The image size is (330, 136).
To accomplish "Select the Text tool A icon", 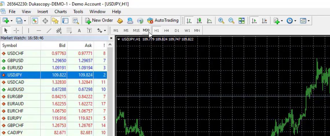I will pos(79,31).
